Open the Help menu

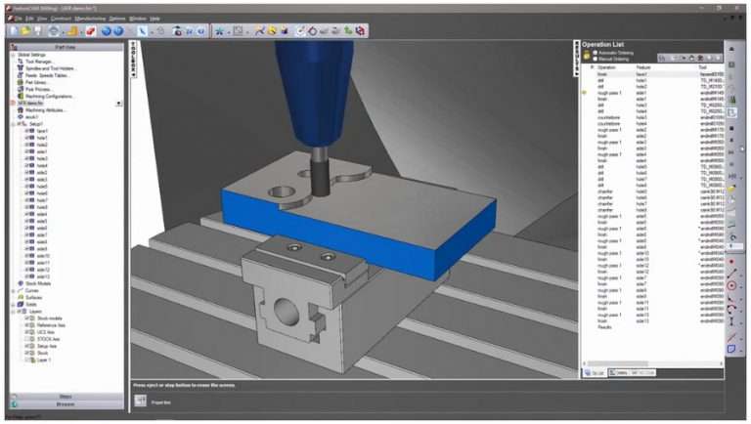pyautogui.click(x=155, y=19)
